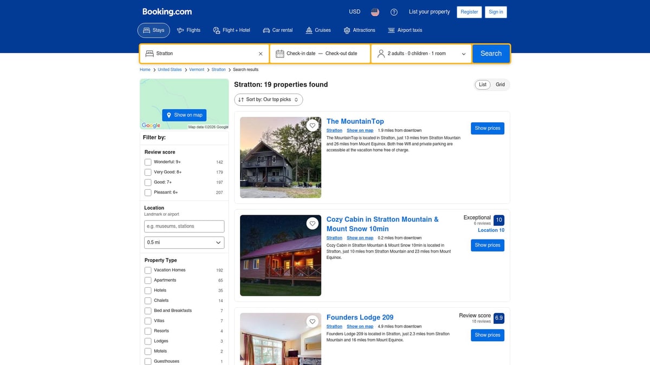The width and height of the screenshot is (650, 365).
Task: Check the Wonderful: 9+ review filter
Action: [x=148, y=162]
